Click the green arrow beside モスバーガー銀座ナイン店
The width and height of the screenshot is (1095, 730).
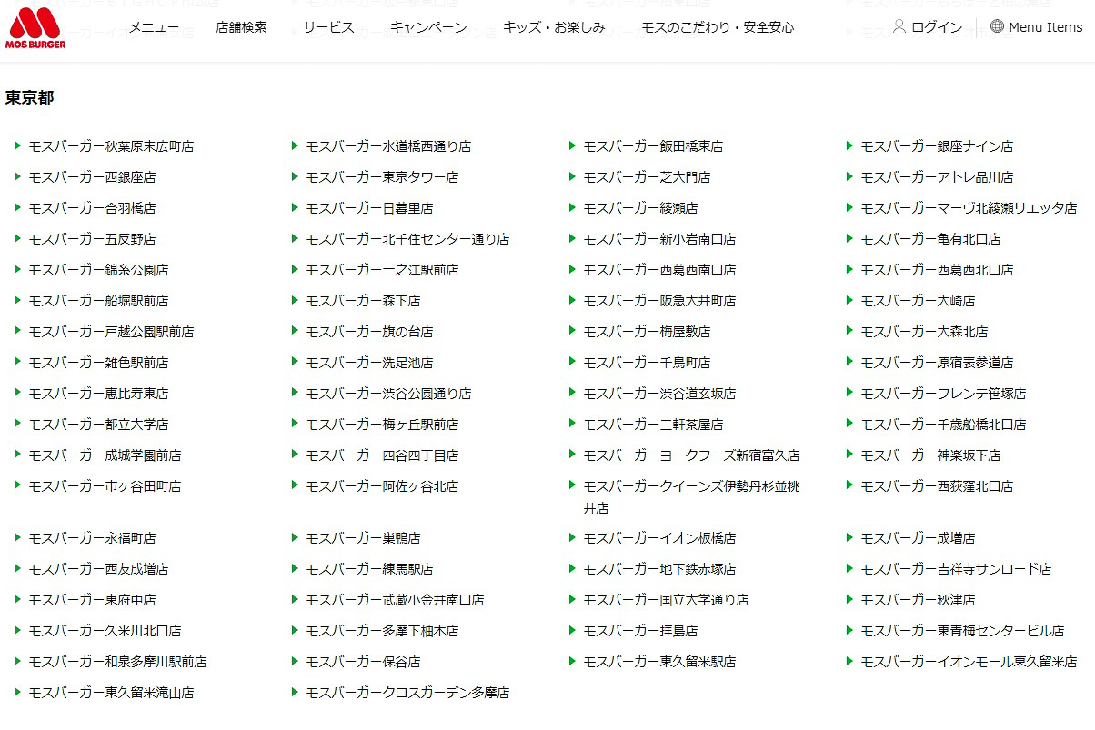pos(850,145)
